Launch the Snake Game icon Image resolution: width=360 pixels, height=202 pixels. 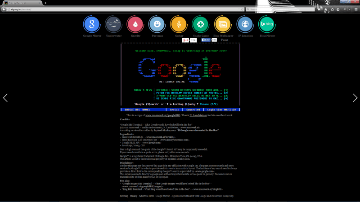[x=200, y=24]
